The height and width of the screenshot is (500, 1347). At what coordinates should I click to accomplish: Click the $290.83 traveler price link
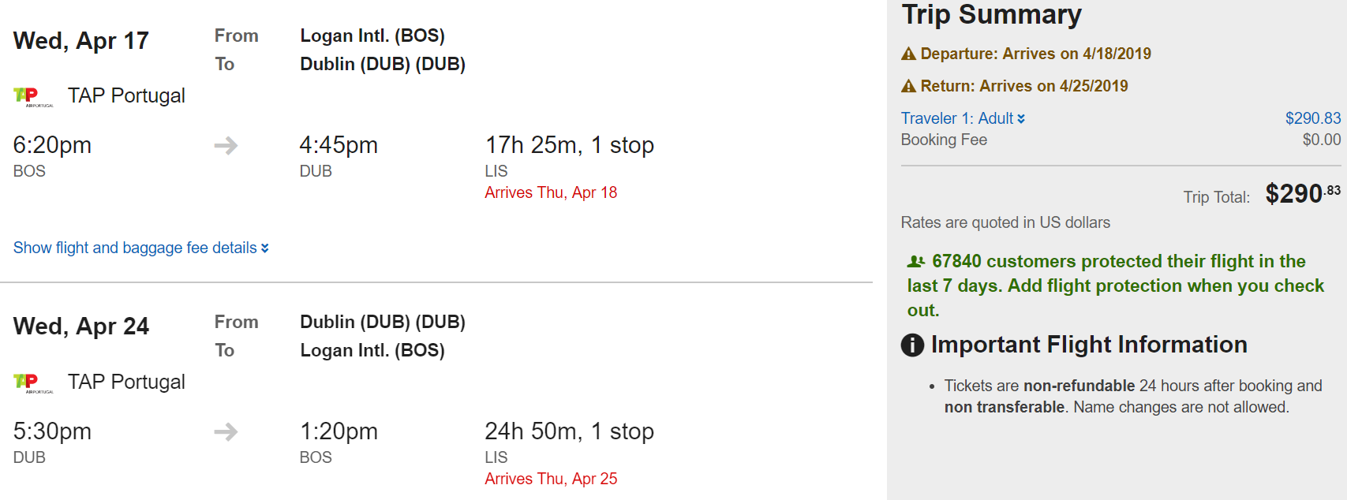1312,118
